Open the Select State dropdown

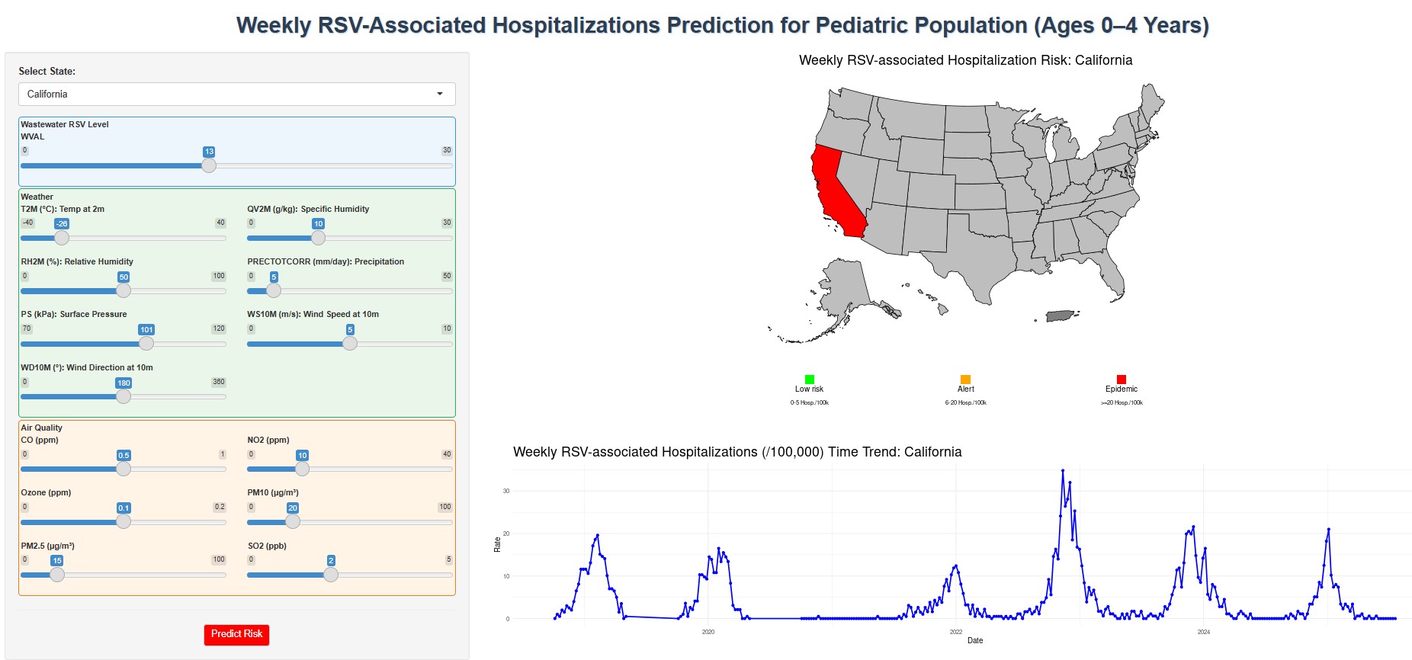coord(236,95)
